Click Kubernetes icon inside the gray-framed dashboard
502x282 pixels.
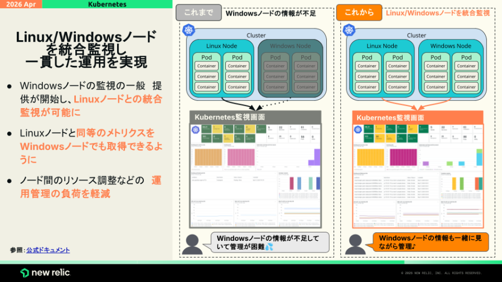click(196, 130)
